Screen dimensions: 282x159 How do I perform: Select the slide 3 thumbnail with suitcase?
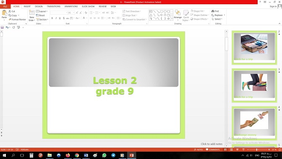(x=254, y=85)
